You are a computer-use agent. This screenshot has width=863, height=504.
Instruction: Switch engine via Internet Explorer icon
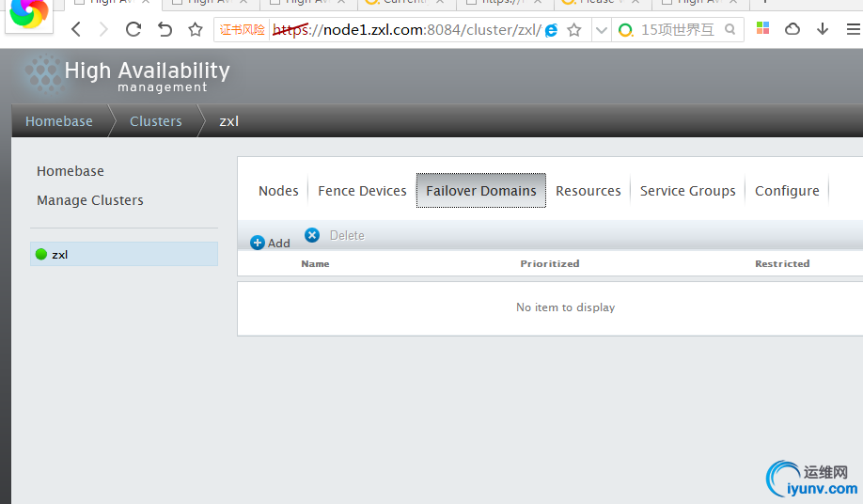(x=551, y=30)
